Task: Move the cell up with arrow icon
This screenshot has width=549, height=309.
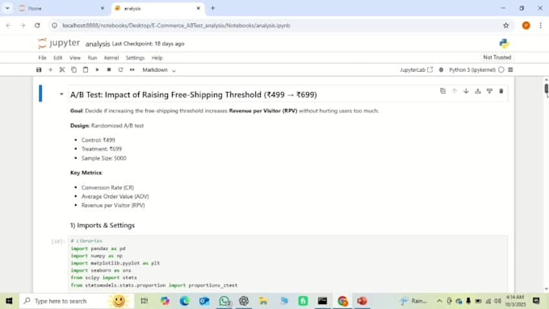Action: (x=455, y=91)
